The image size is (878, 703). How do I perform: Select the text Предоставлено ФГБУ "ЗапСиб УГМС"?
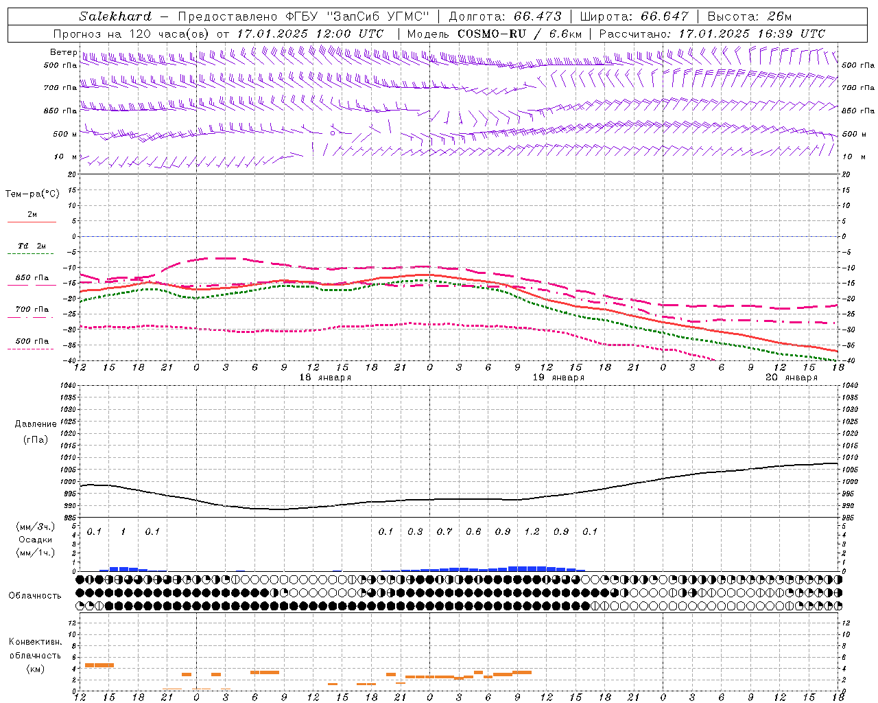(x=304, y=16)
